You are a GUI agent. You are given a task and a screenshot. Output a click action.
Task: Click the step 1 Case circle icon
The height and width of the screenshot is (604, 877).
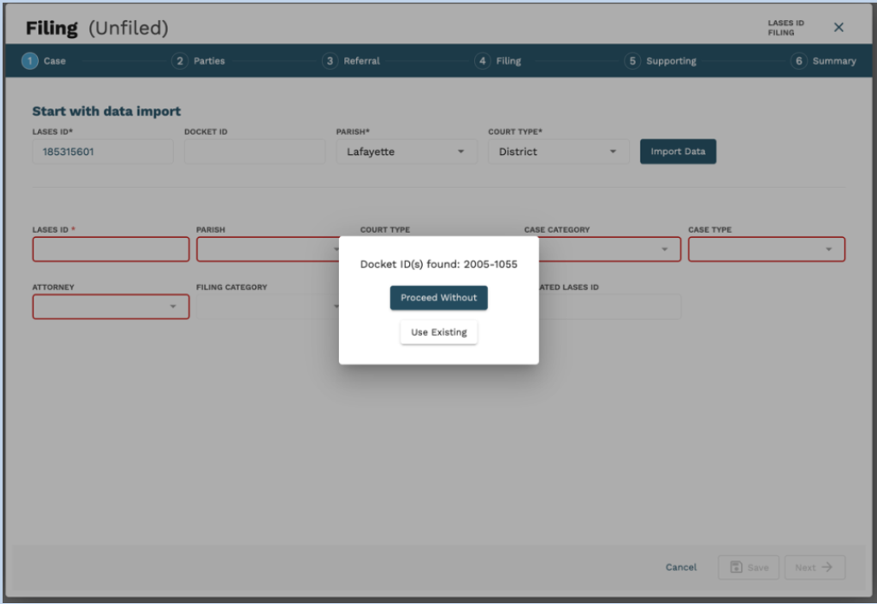point(30,61)
